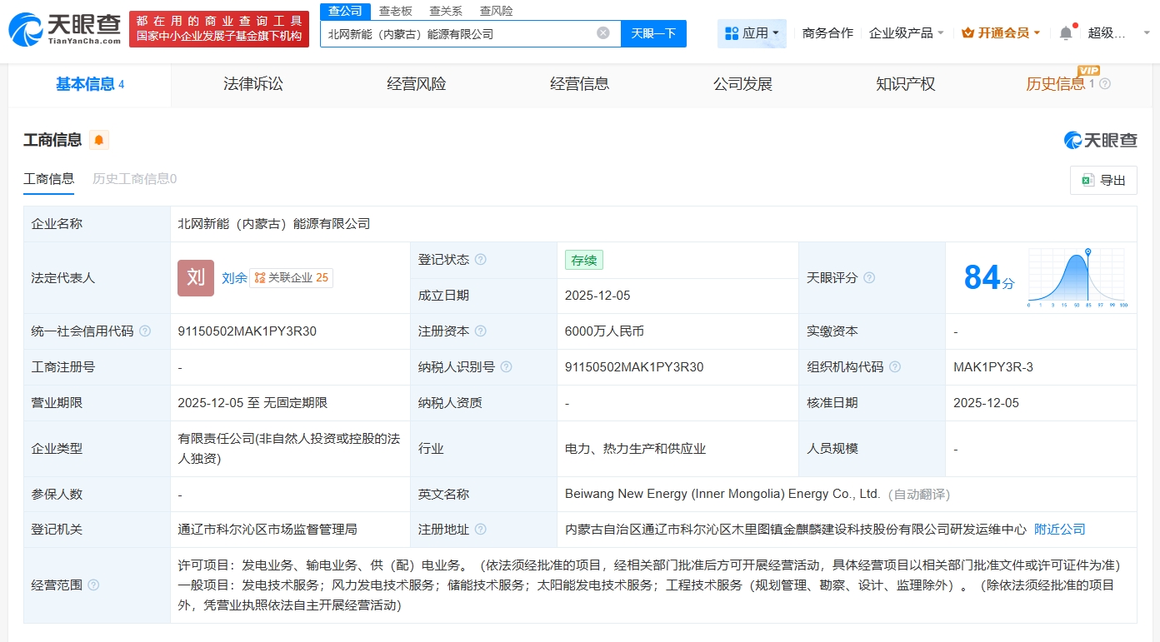Clear search box using the X icon

tap(603, 33)
